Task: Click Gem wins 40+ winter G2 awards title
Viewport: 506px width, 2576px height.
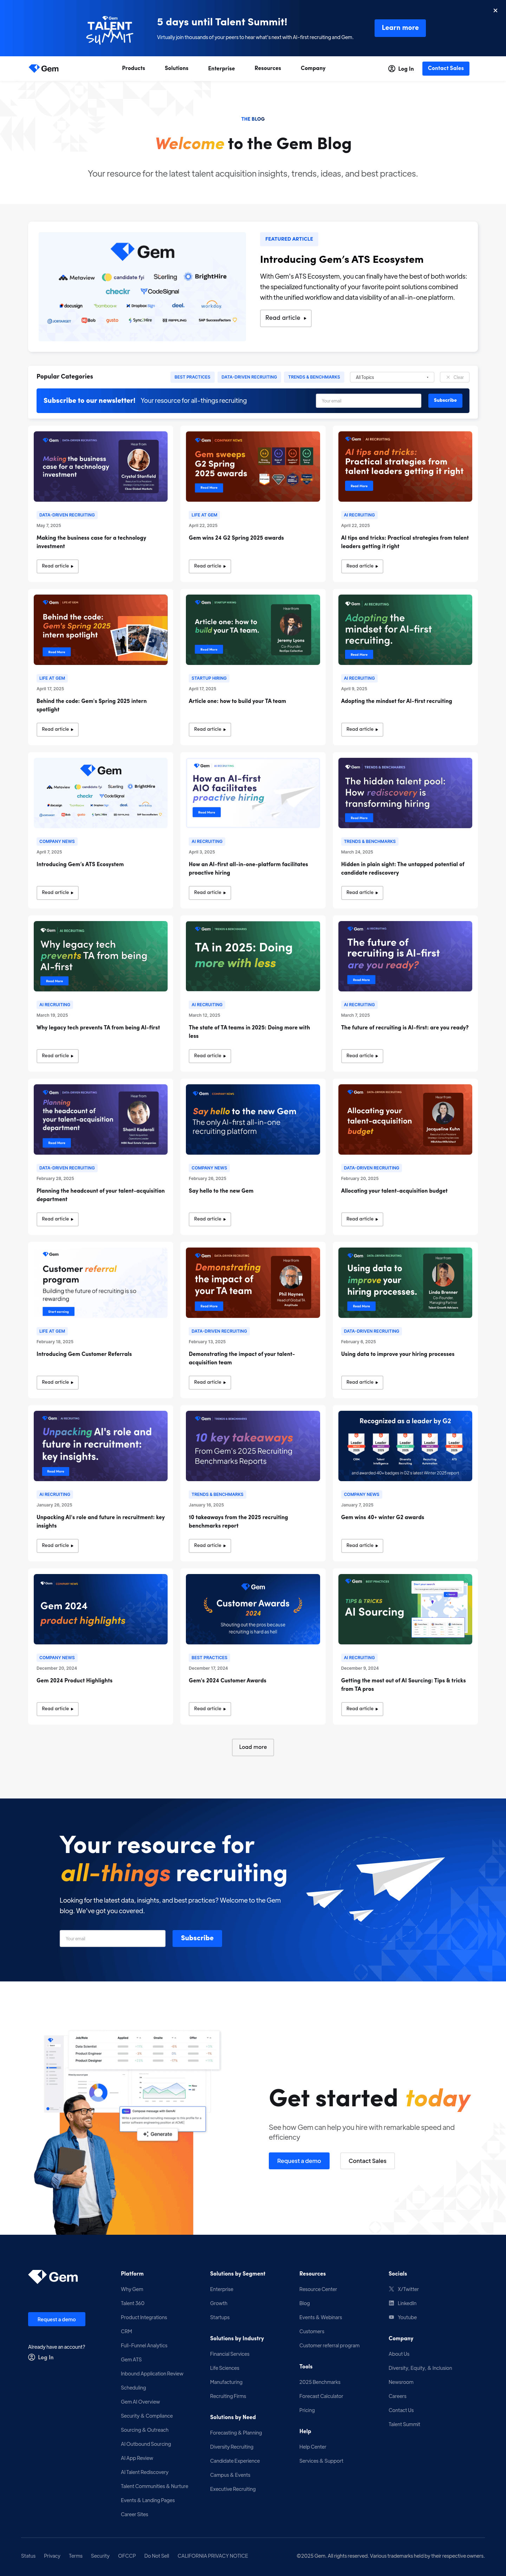Action: pyautogui.click(x=382, y=1517)
